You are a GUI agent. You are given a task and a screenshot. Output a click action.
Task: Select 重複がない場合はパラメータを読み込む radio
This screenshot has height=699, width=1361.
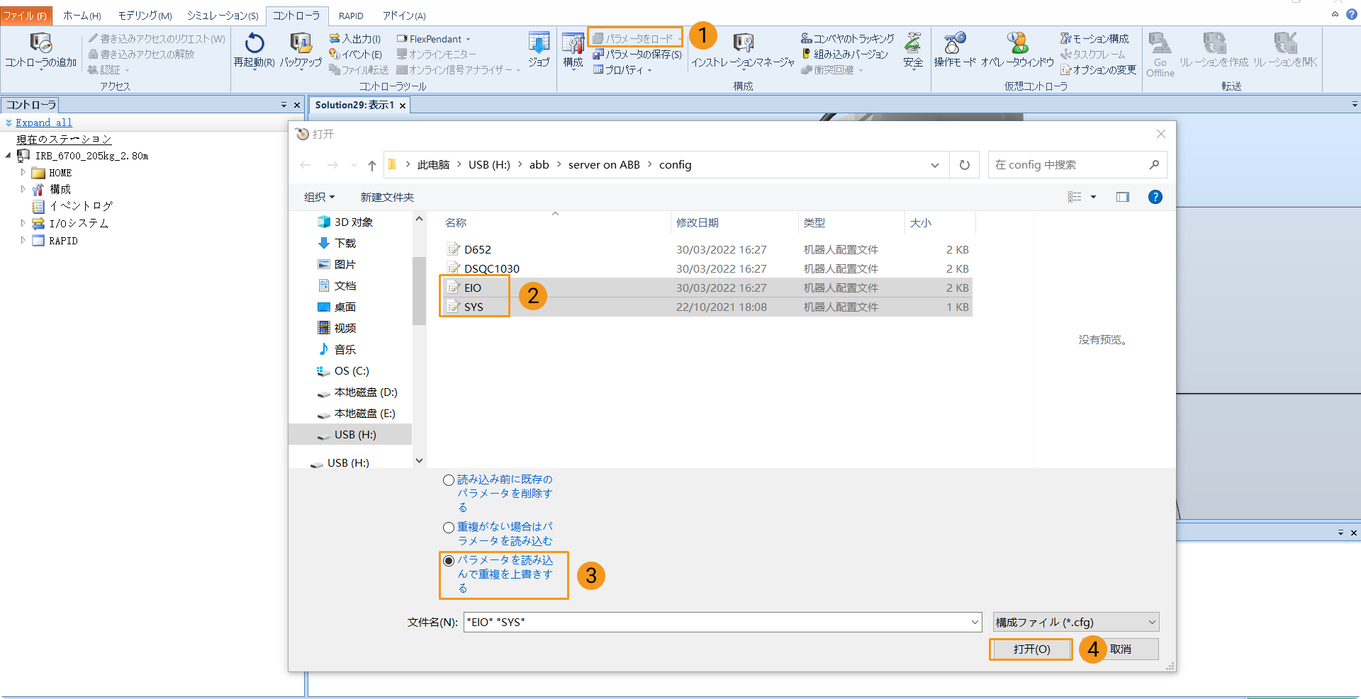pyautogui.click(x=449, y=528)
